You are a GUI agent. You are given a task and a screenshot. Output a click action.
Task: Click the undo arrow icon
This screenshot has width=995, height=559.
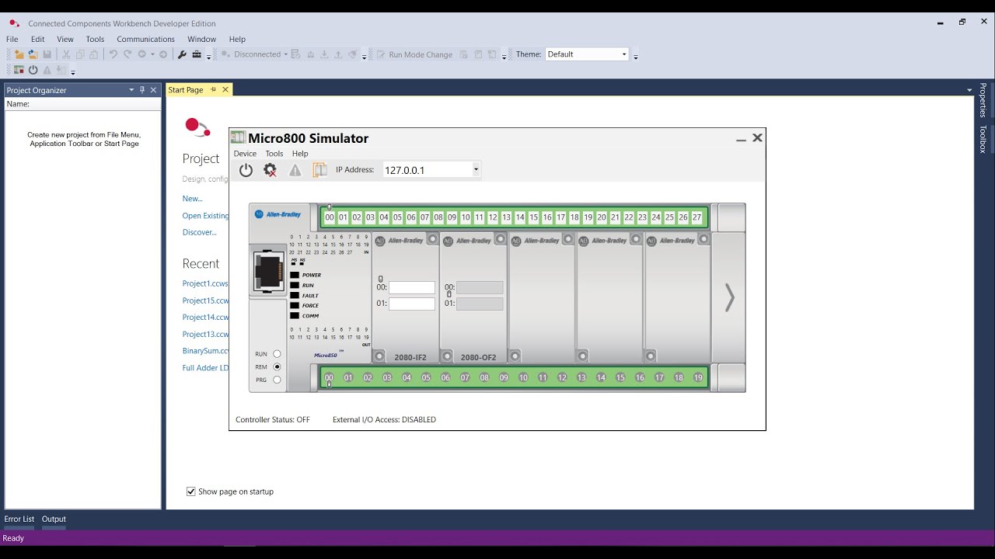[x=113, y=54]
